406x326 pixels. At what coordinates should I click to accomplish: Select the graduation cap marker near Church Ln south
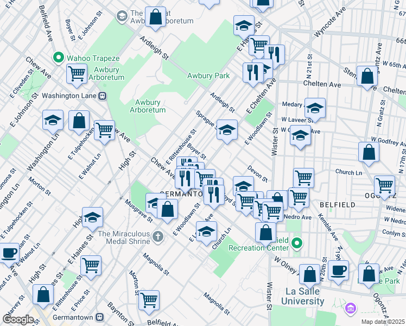pos(206,231)
